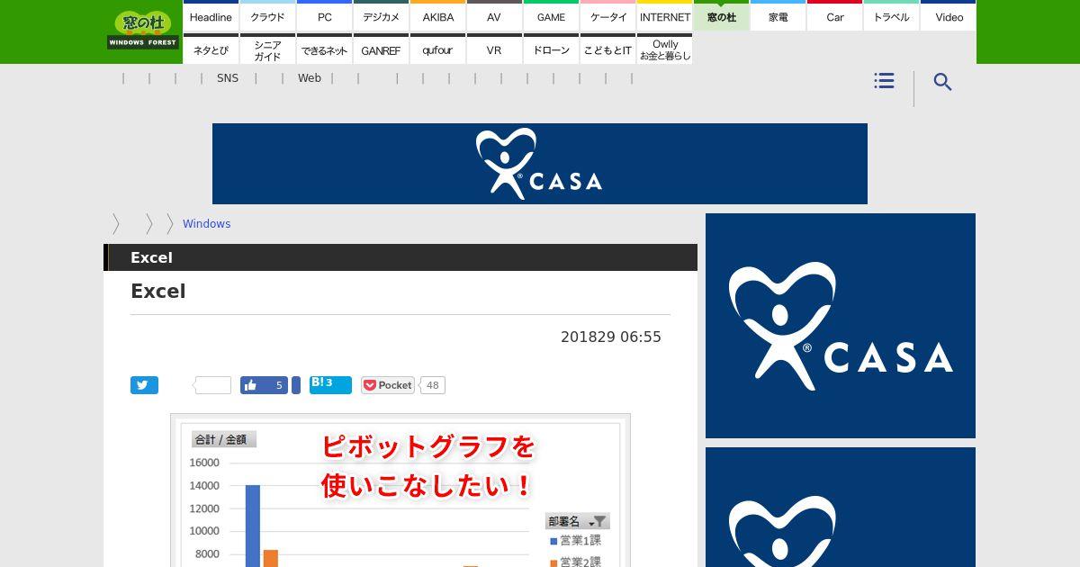Click the article date 201829 06:55
The width and height of the screenshot is (1080, 567).
click(x=611, y=337)
